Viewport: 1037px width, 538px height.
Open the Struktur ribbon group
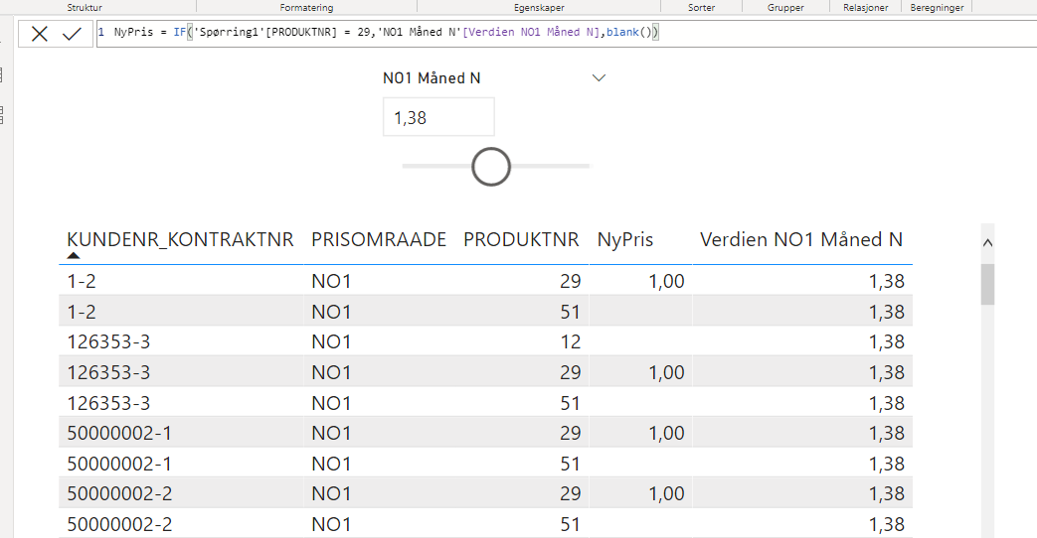point(85,7)
